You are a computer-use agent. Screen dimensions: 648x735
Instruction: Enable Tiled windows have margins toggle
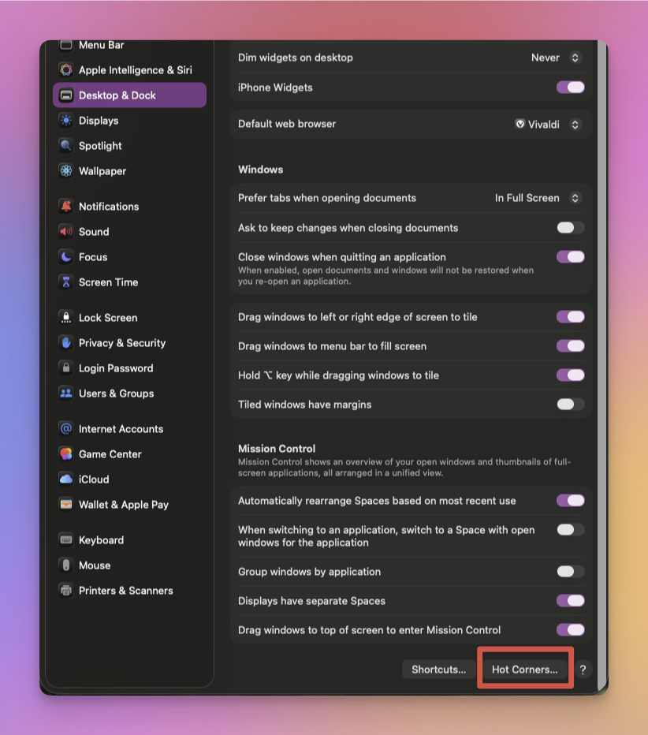[x=570, y=405]
